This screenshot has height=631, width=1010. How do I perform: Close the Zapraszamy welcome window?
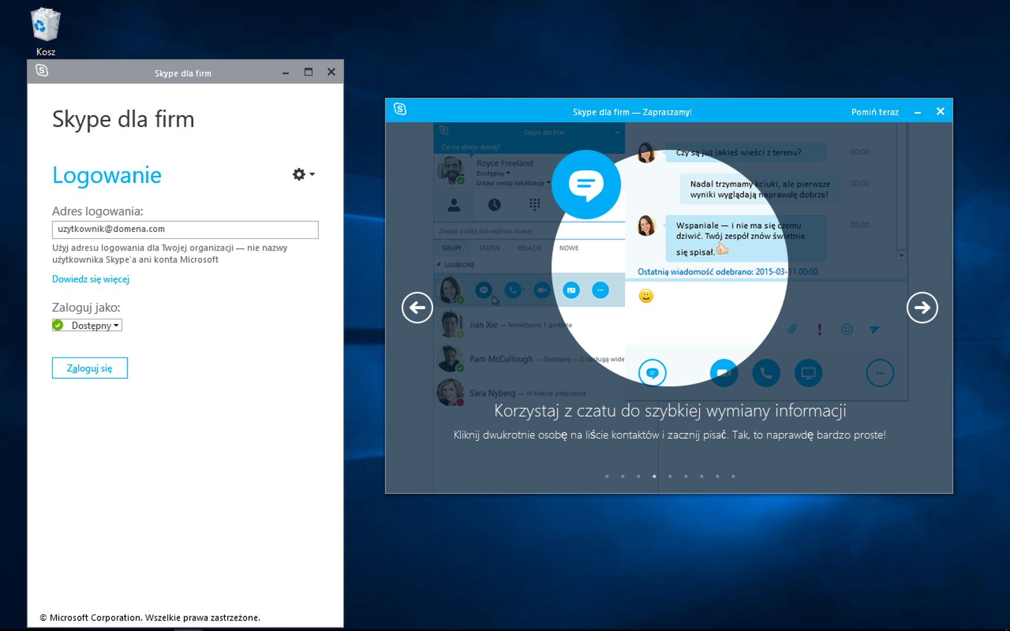pos(940,112)
